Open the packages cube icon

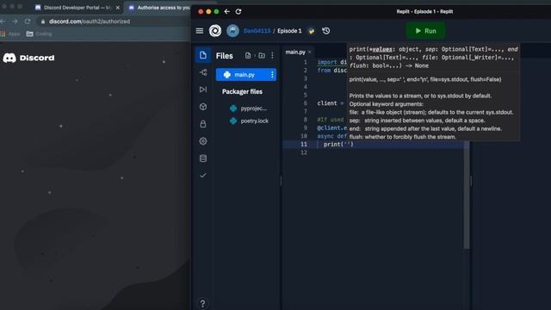pyautogui.click(x=203, y=107)
